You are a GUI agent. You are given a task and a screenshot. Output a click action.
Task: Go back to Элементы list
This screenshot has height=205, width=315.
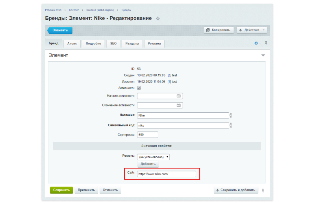point(60,30)
